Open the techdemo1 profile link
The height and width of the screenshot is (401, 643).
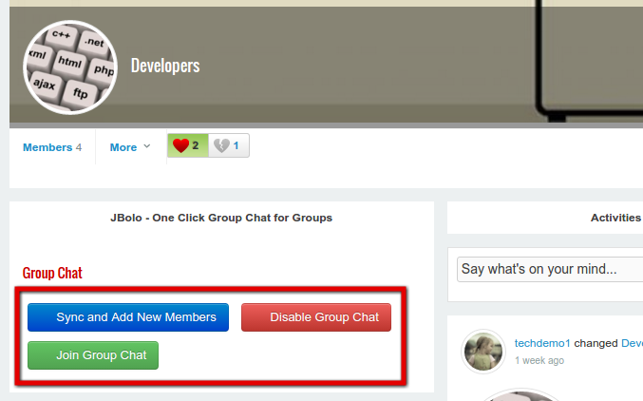click(541, 343)
